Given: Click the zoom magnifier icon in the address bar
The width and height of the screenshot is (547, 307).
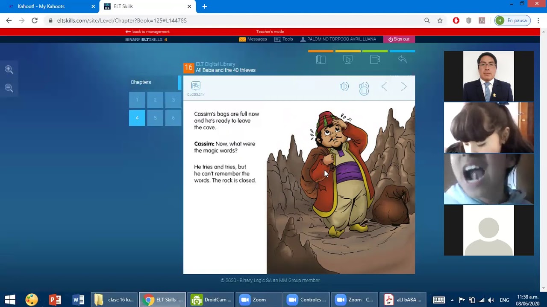Looking at the screenshot, I should [427, 20].
